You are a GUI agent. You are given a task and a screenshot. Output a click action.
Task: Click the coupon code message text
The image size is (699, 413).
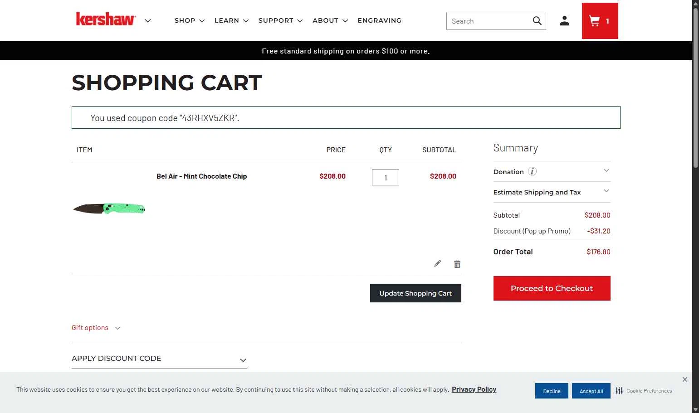(x=165, y=118)
